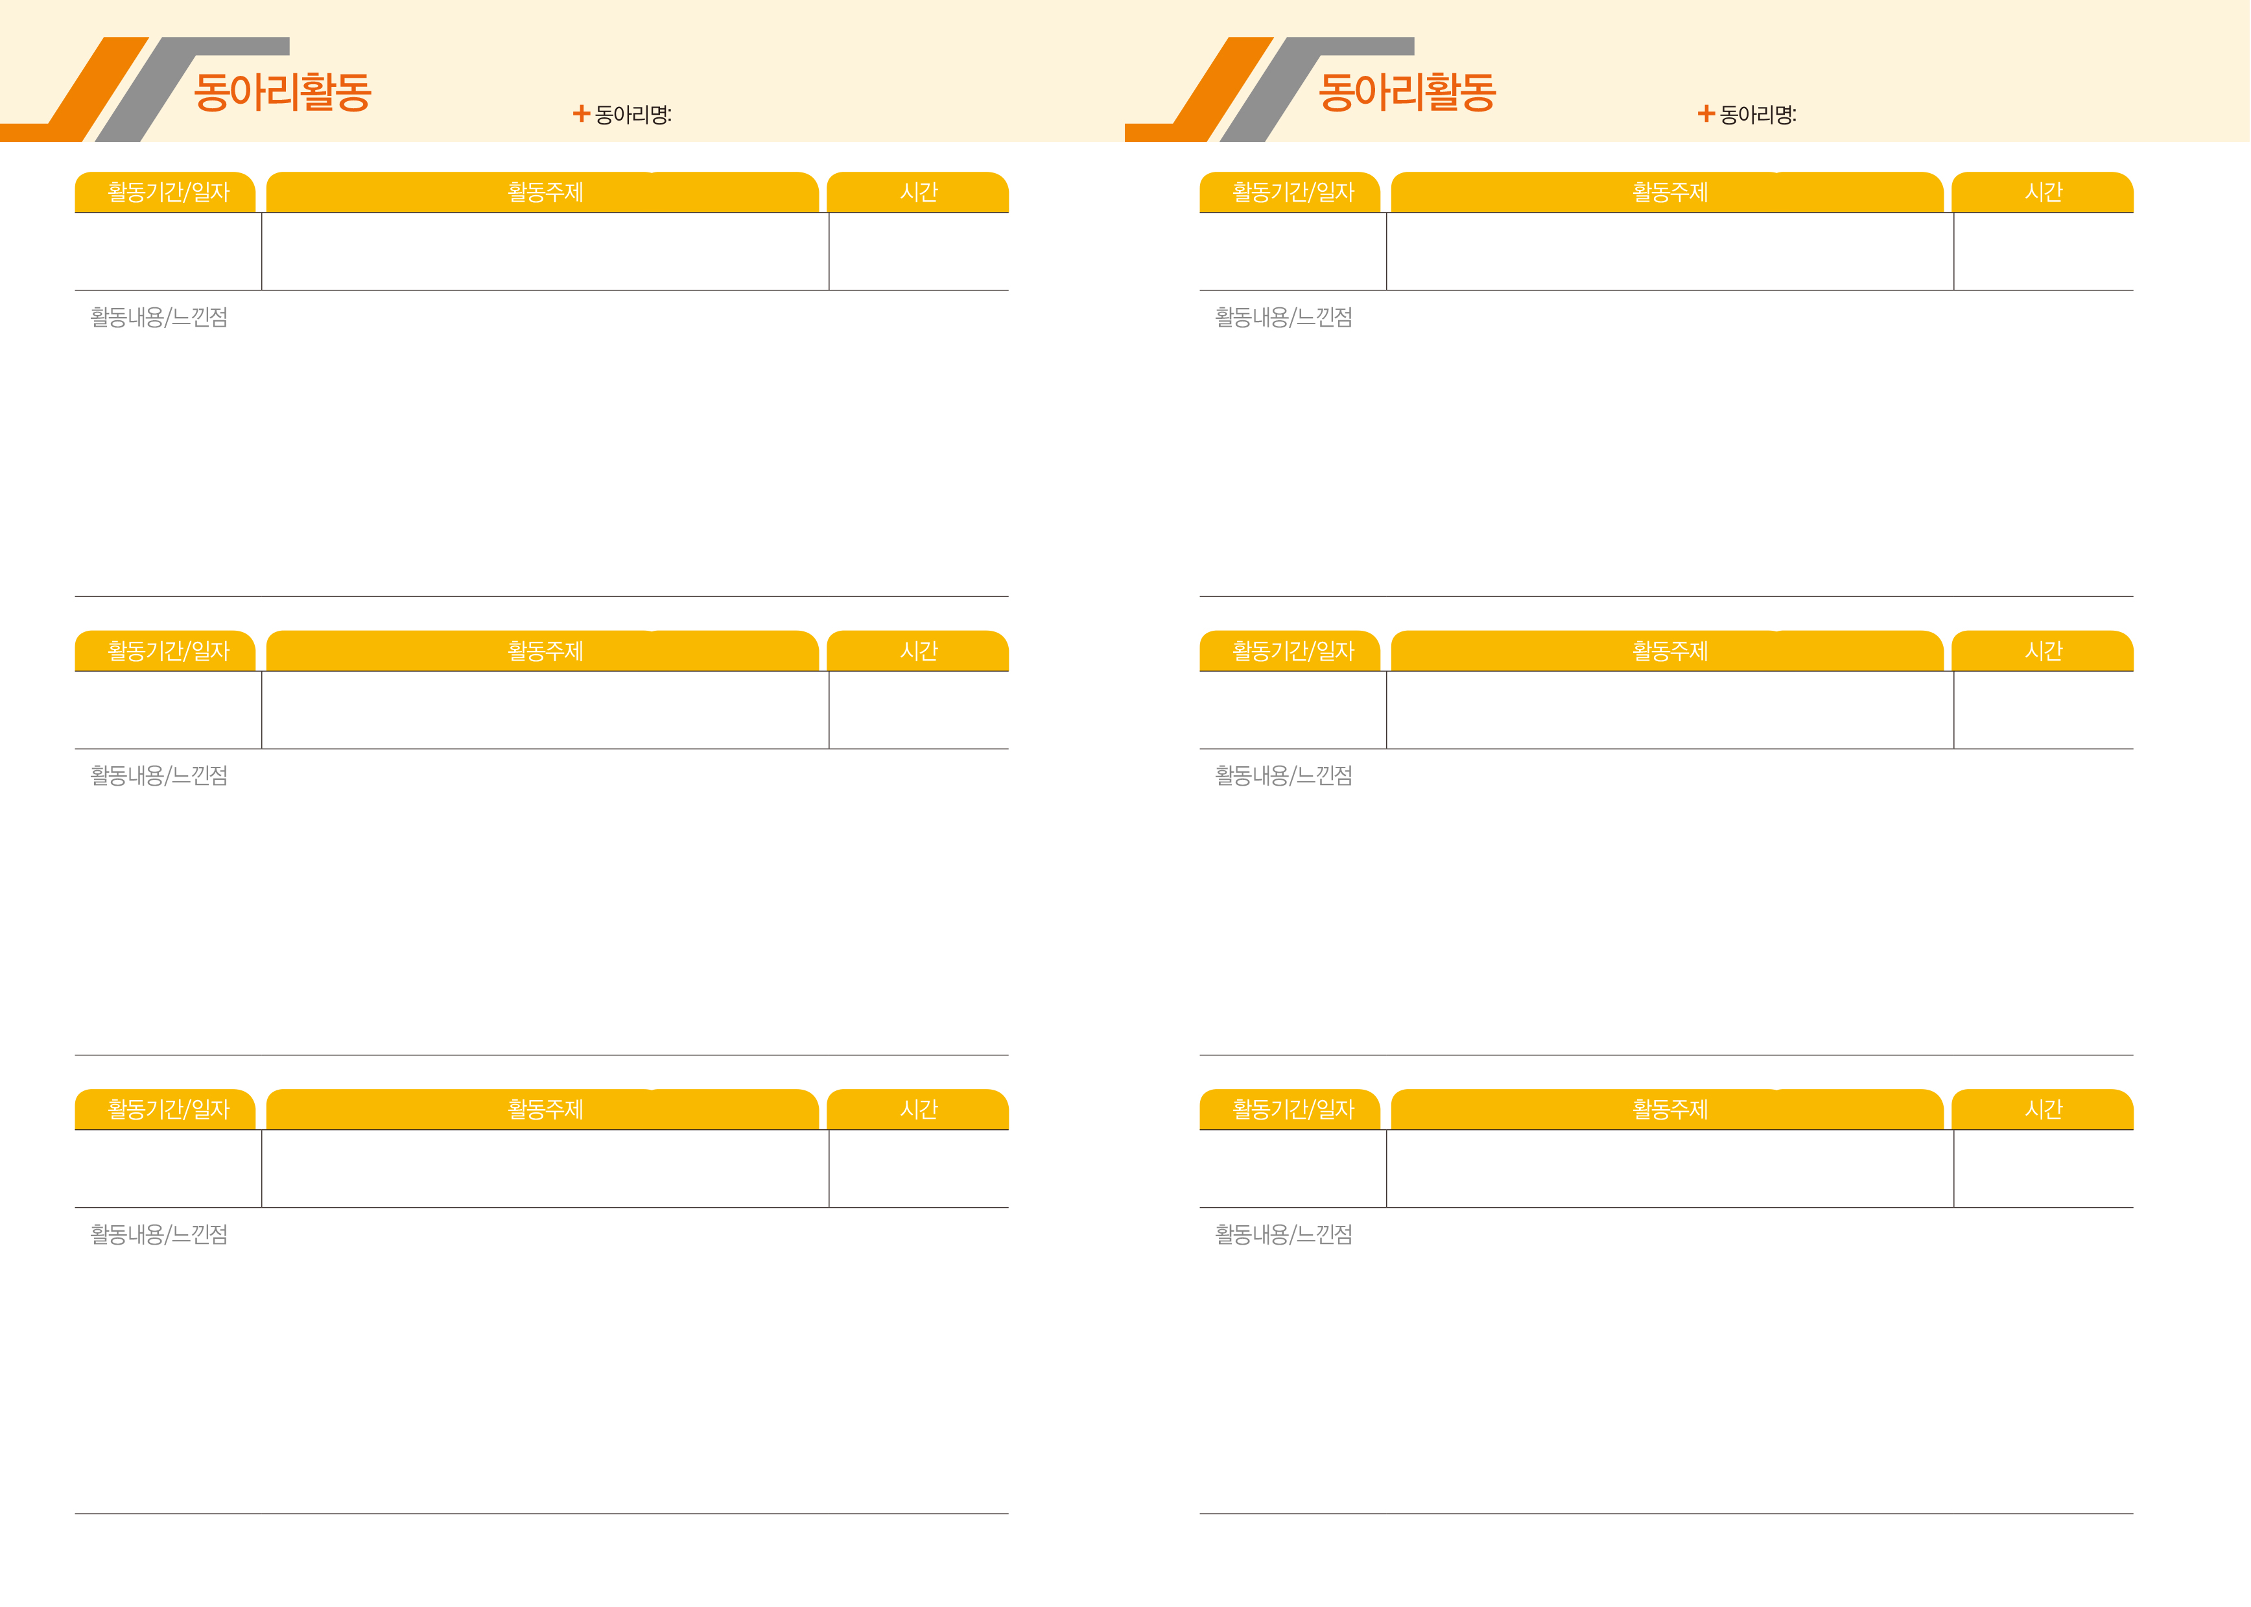Click the first 활동내용/느낀점 label on left page
Screen dimensions: 2251x1607
coord(159,318)
